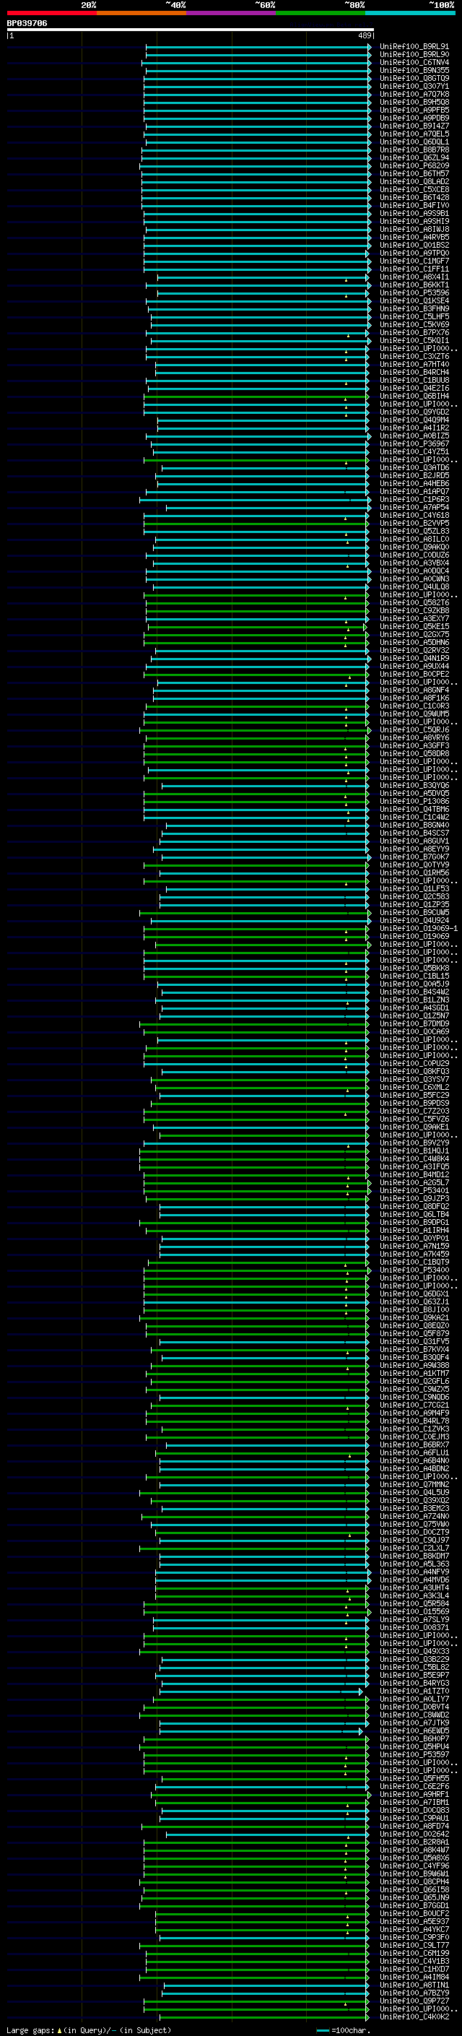Click the hit label UniRef100_A6EWD5
This screenshot has height=2036, width=462.
(x=414, y=1731)
